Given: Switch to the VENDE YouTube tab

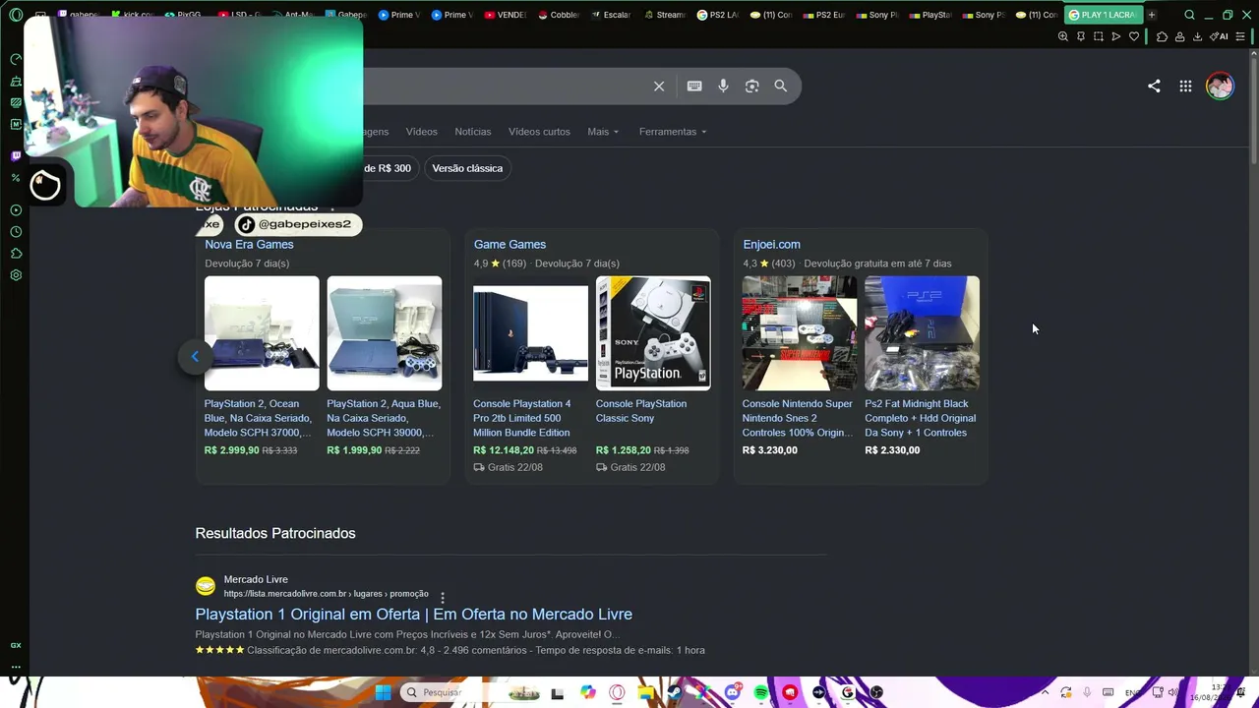Looking at the screenshot, I should click(507, 15).
